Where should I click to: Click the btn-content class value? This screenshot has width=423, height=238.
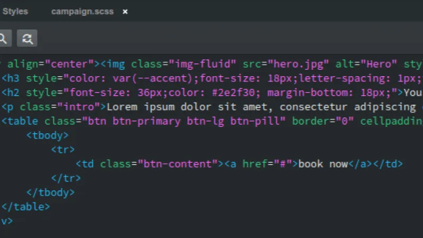[178, 164]
